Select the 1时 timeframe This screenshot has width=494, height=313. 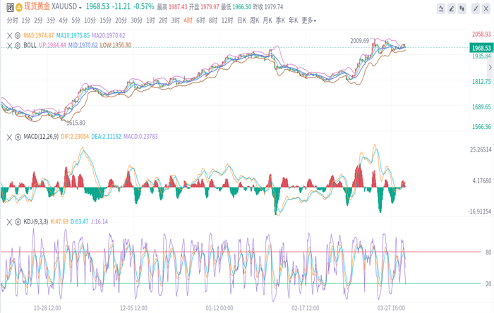[150, 20]
